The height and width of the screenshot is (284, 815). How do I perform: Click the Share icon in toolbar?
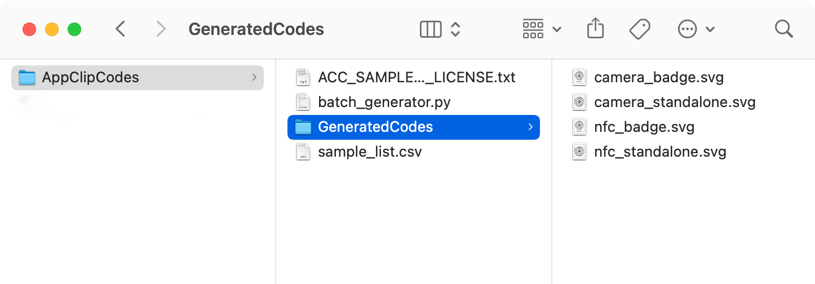tap(595, 29)
